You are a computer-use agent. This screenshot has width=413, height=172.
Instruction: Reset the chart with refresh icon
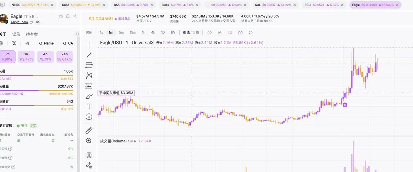[x=251, y=32]
